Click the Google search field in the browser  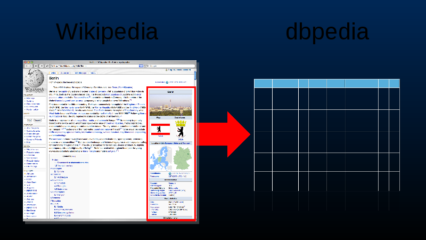tap(170, 66)
